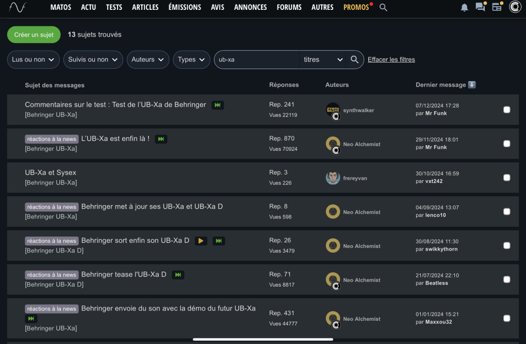Open the titres search scope dropdown
The height and width of the screenshot is (344, 526).
click(x=322, y=59)
